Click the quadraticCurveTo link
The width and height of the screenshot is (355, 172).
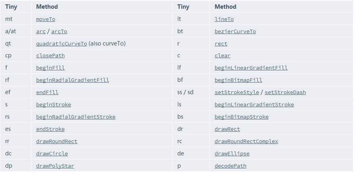click(61, 44)
